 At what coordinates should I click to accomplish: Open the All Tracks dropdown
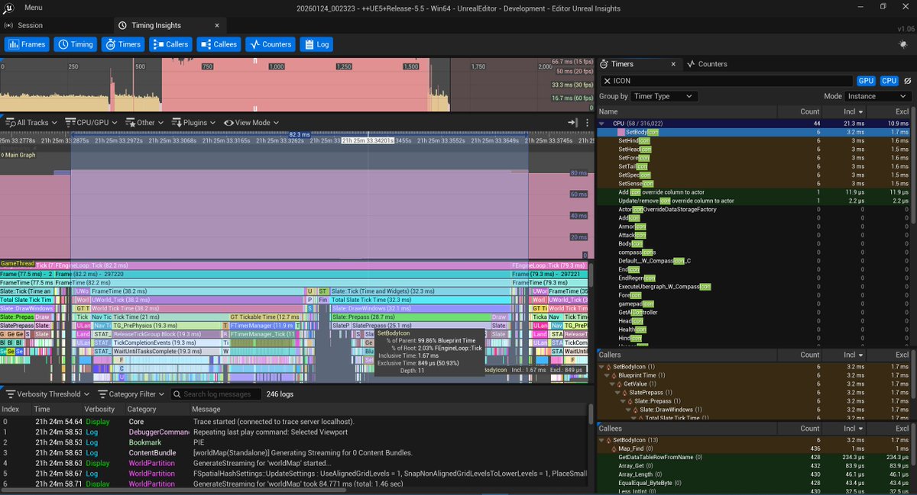(x=32, y=122)
